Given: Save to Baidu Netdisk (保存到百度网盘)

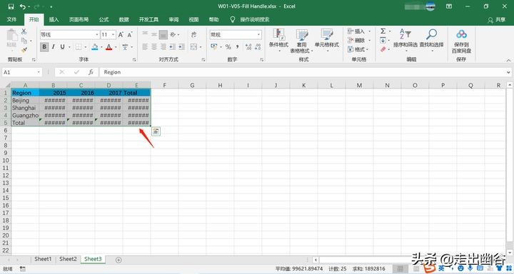Looking at the screenshot, I should click(x=461, y=41).
